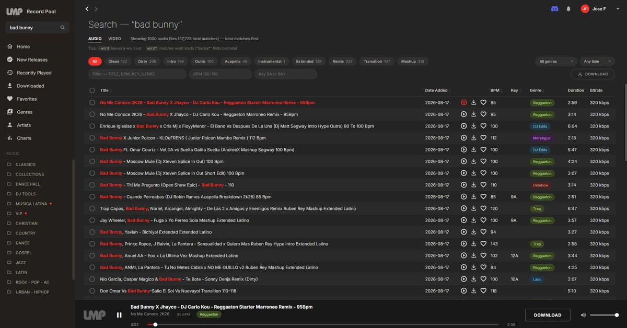The image size is (627, 328).
Task: Filter by Extended chip
Action: 309,61
